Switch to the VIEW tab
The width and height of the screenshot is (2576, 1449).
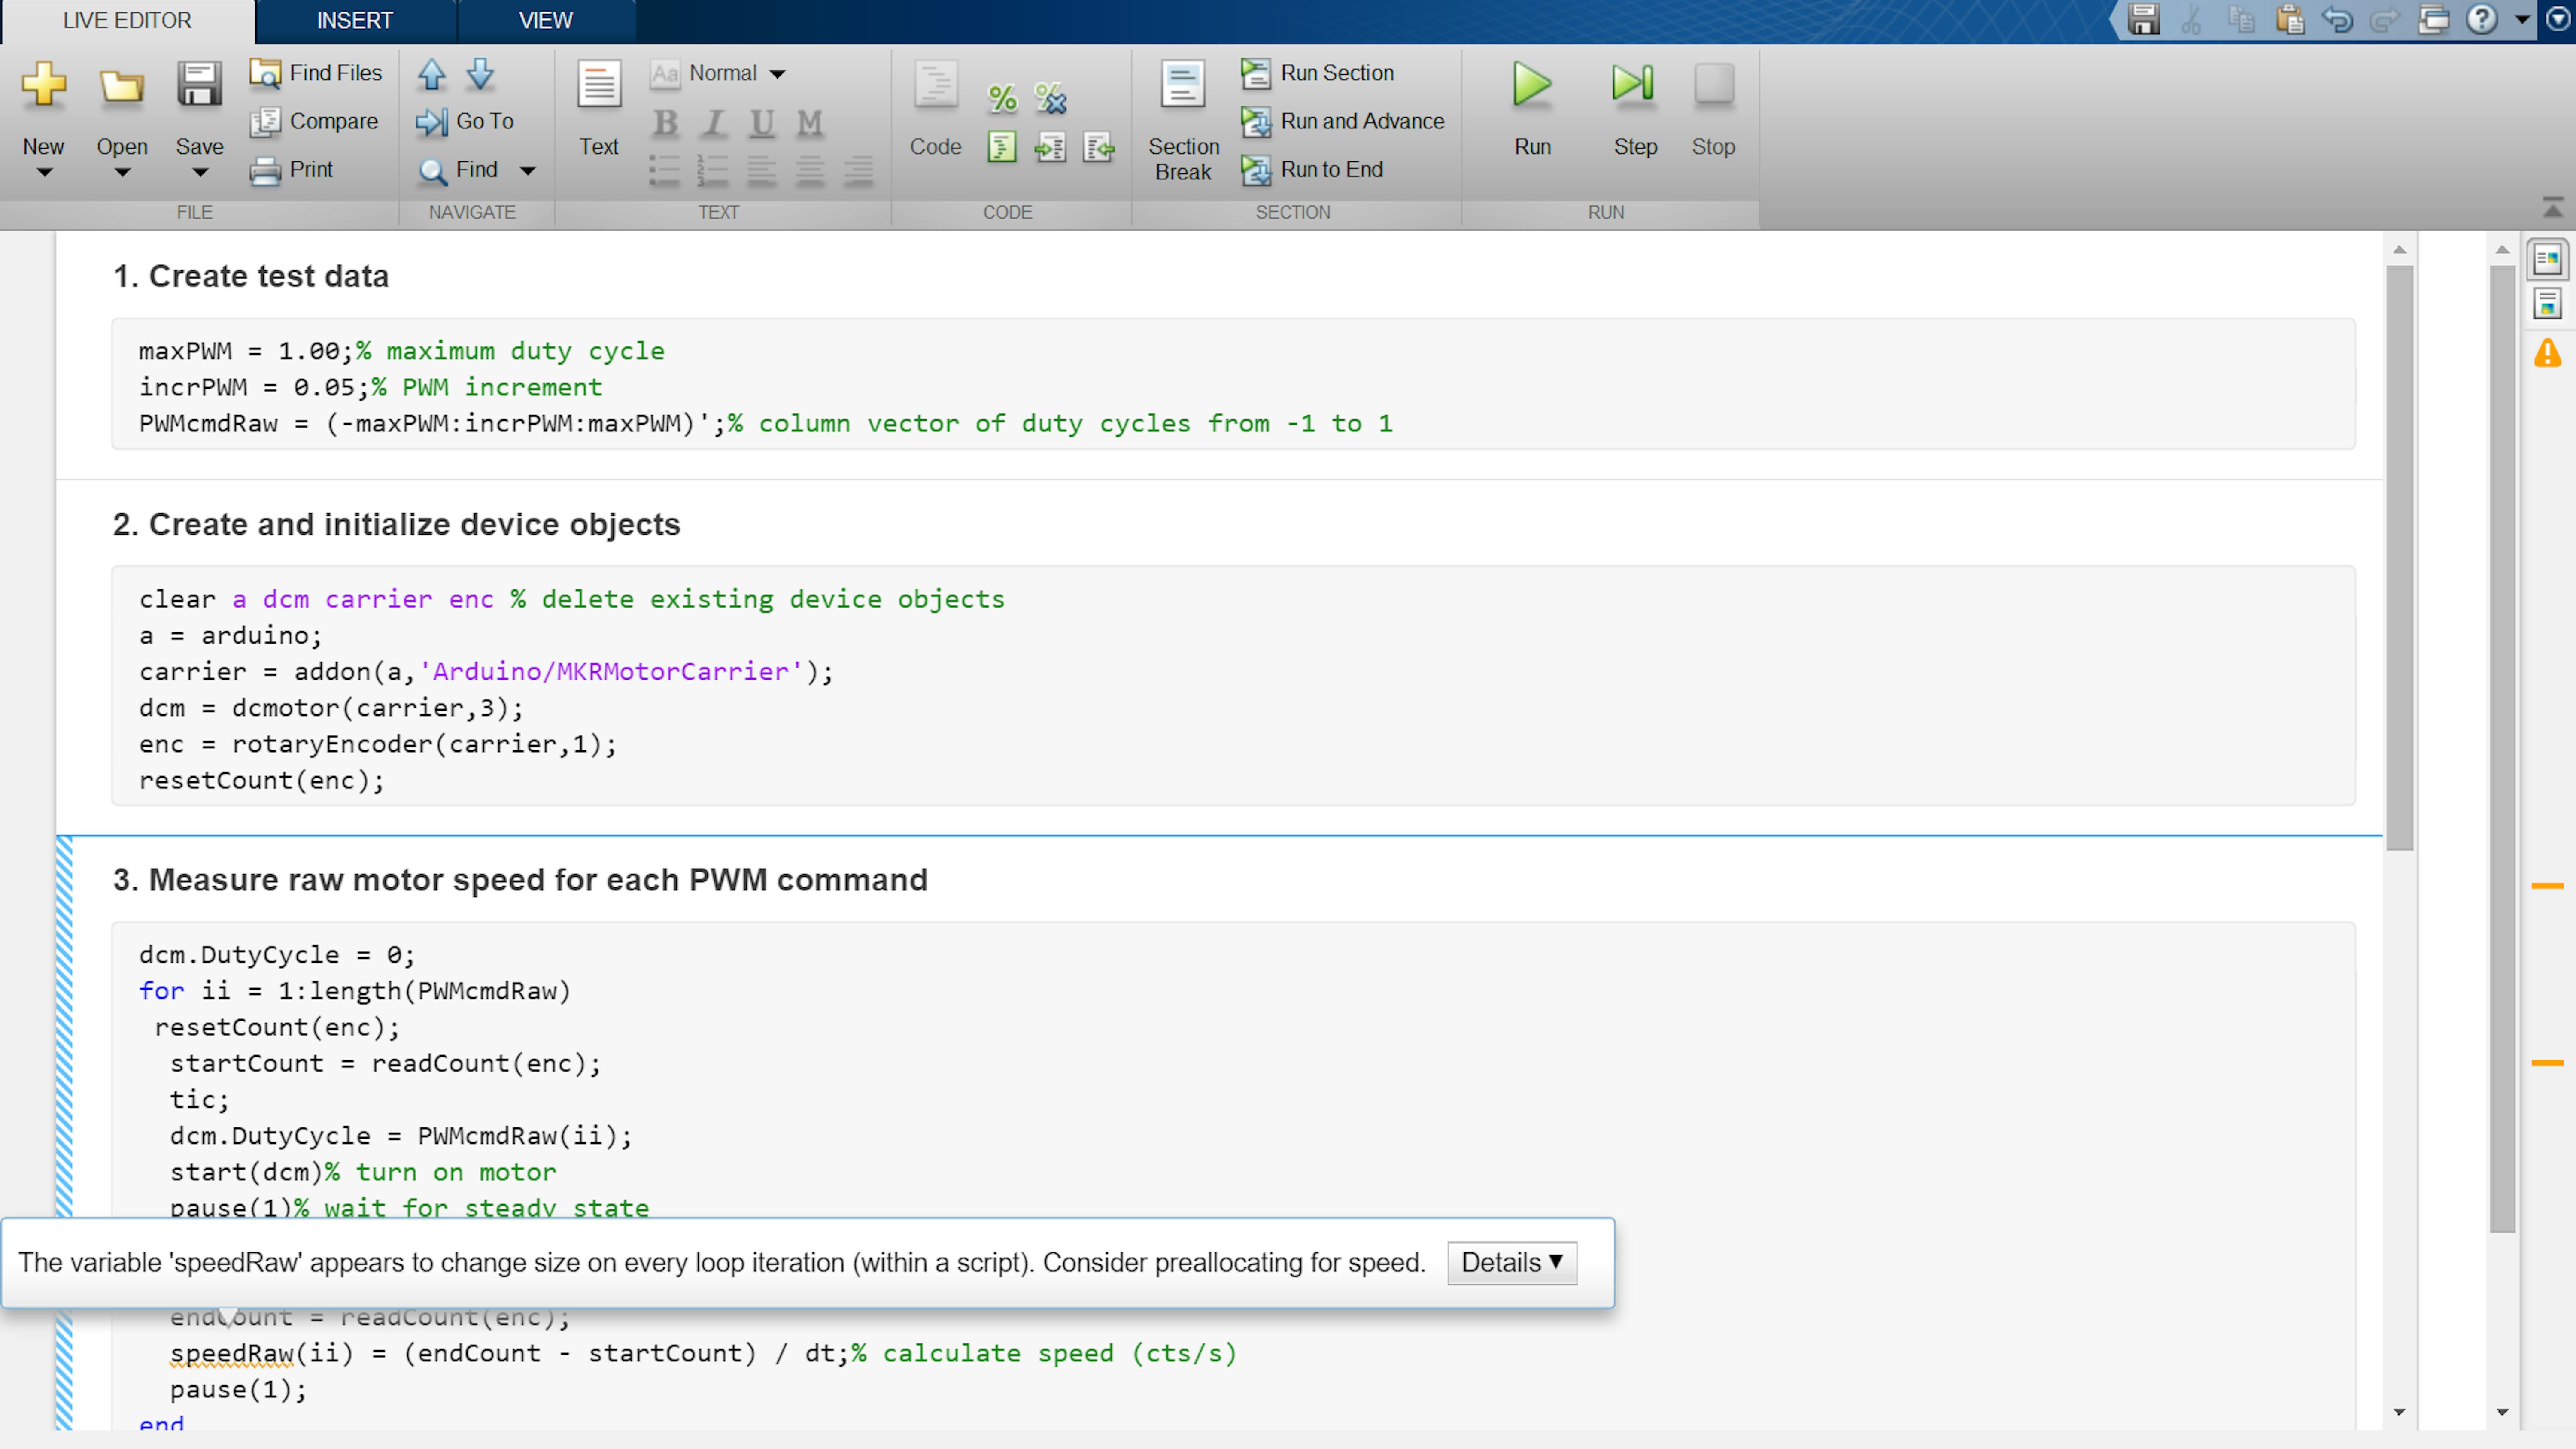[546, 21]
